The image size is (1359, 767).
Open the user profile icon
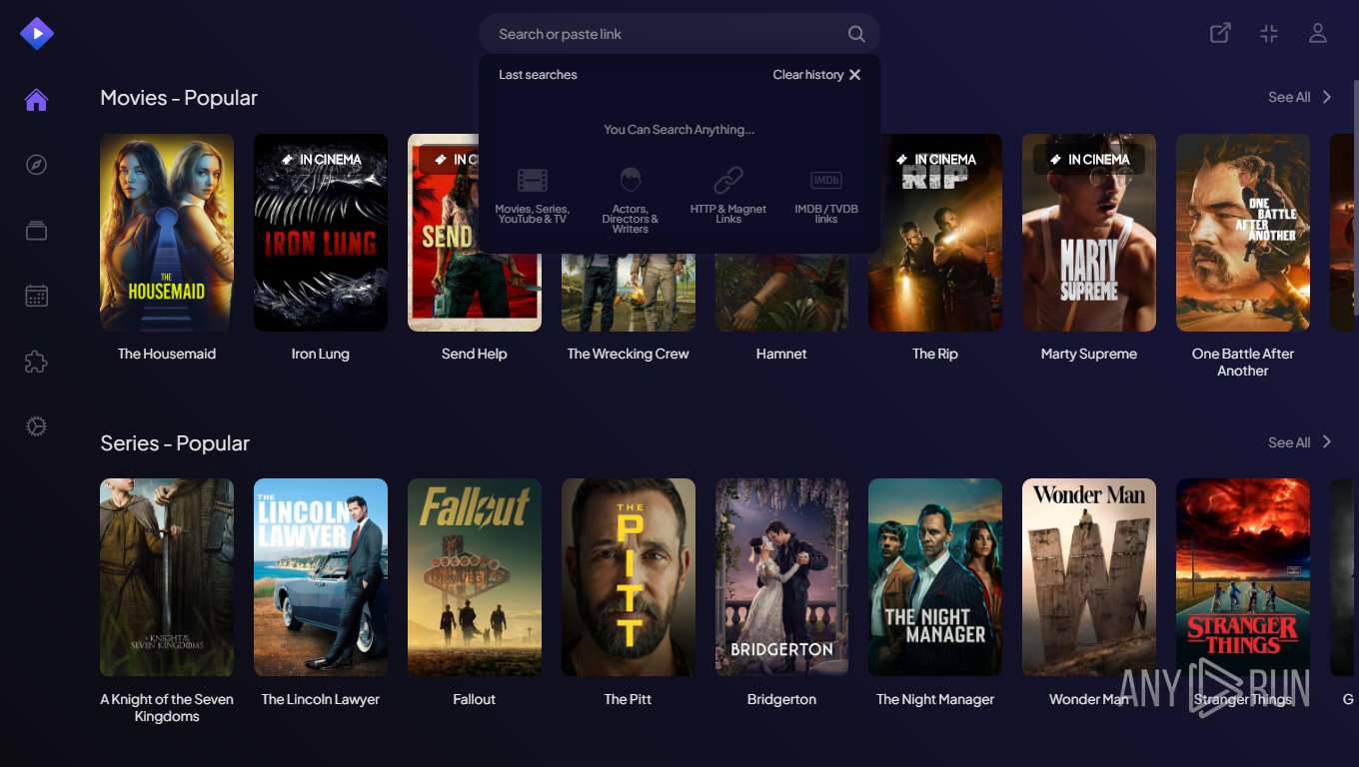1318,33
